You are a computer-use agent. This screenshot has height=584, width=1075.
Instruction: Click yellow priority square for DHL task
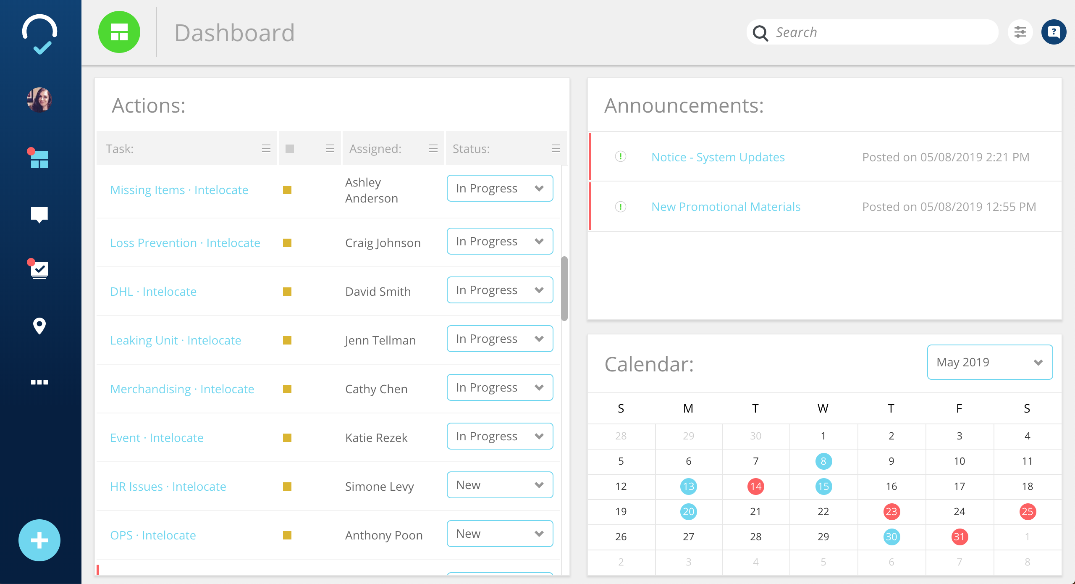(287, 292)
